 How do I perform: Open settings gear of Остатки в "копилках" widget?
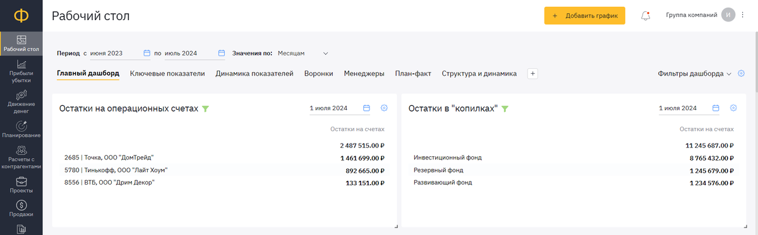[733, 108]
